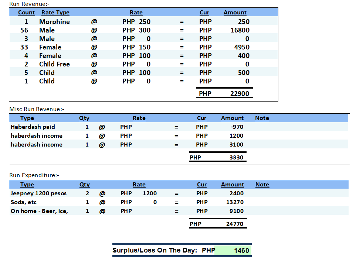Screen dimensions: 363x261
Task: Click the Qty header in Run Expenditure table
Action: coord(84,185)
